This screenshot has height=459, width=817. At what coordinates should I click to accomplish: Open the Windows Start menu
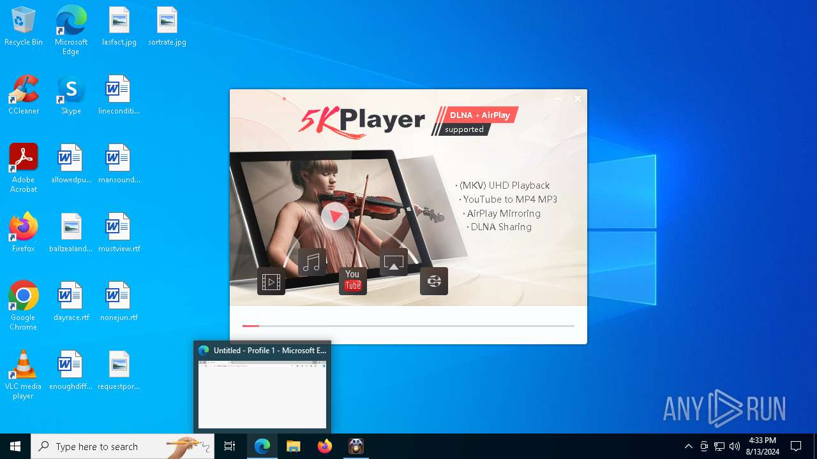(15, 446)
